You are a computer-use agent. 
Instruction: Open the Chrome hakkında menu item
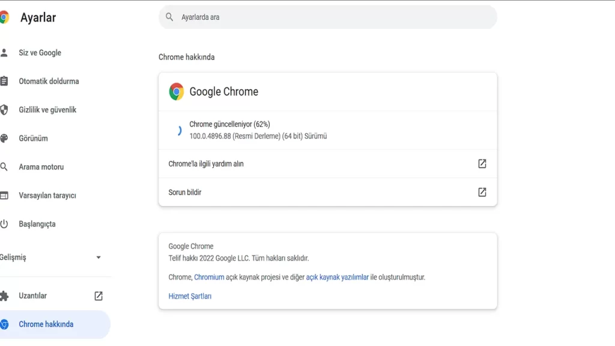46,324
